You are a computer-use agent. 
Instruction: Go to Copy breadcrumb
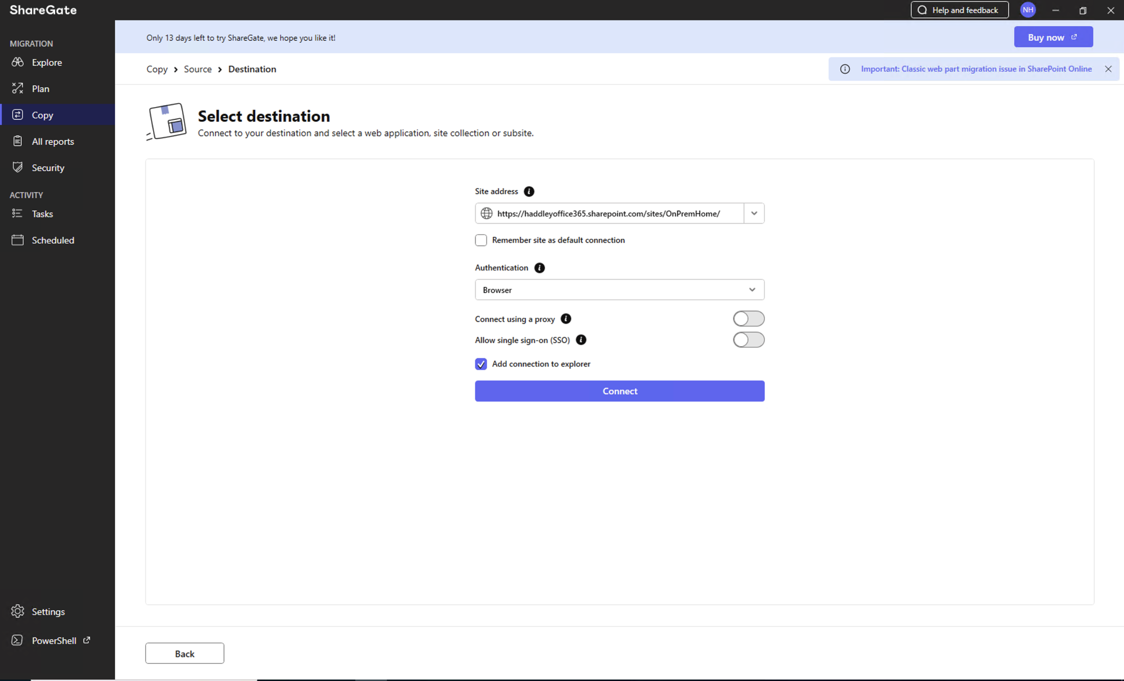tap(157, 69)
